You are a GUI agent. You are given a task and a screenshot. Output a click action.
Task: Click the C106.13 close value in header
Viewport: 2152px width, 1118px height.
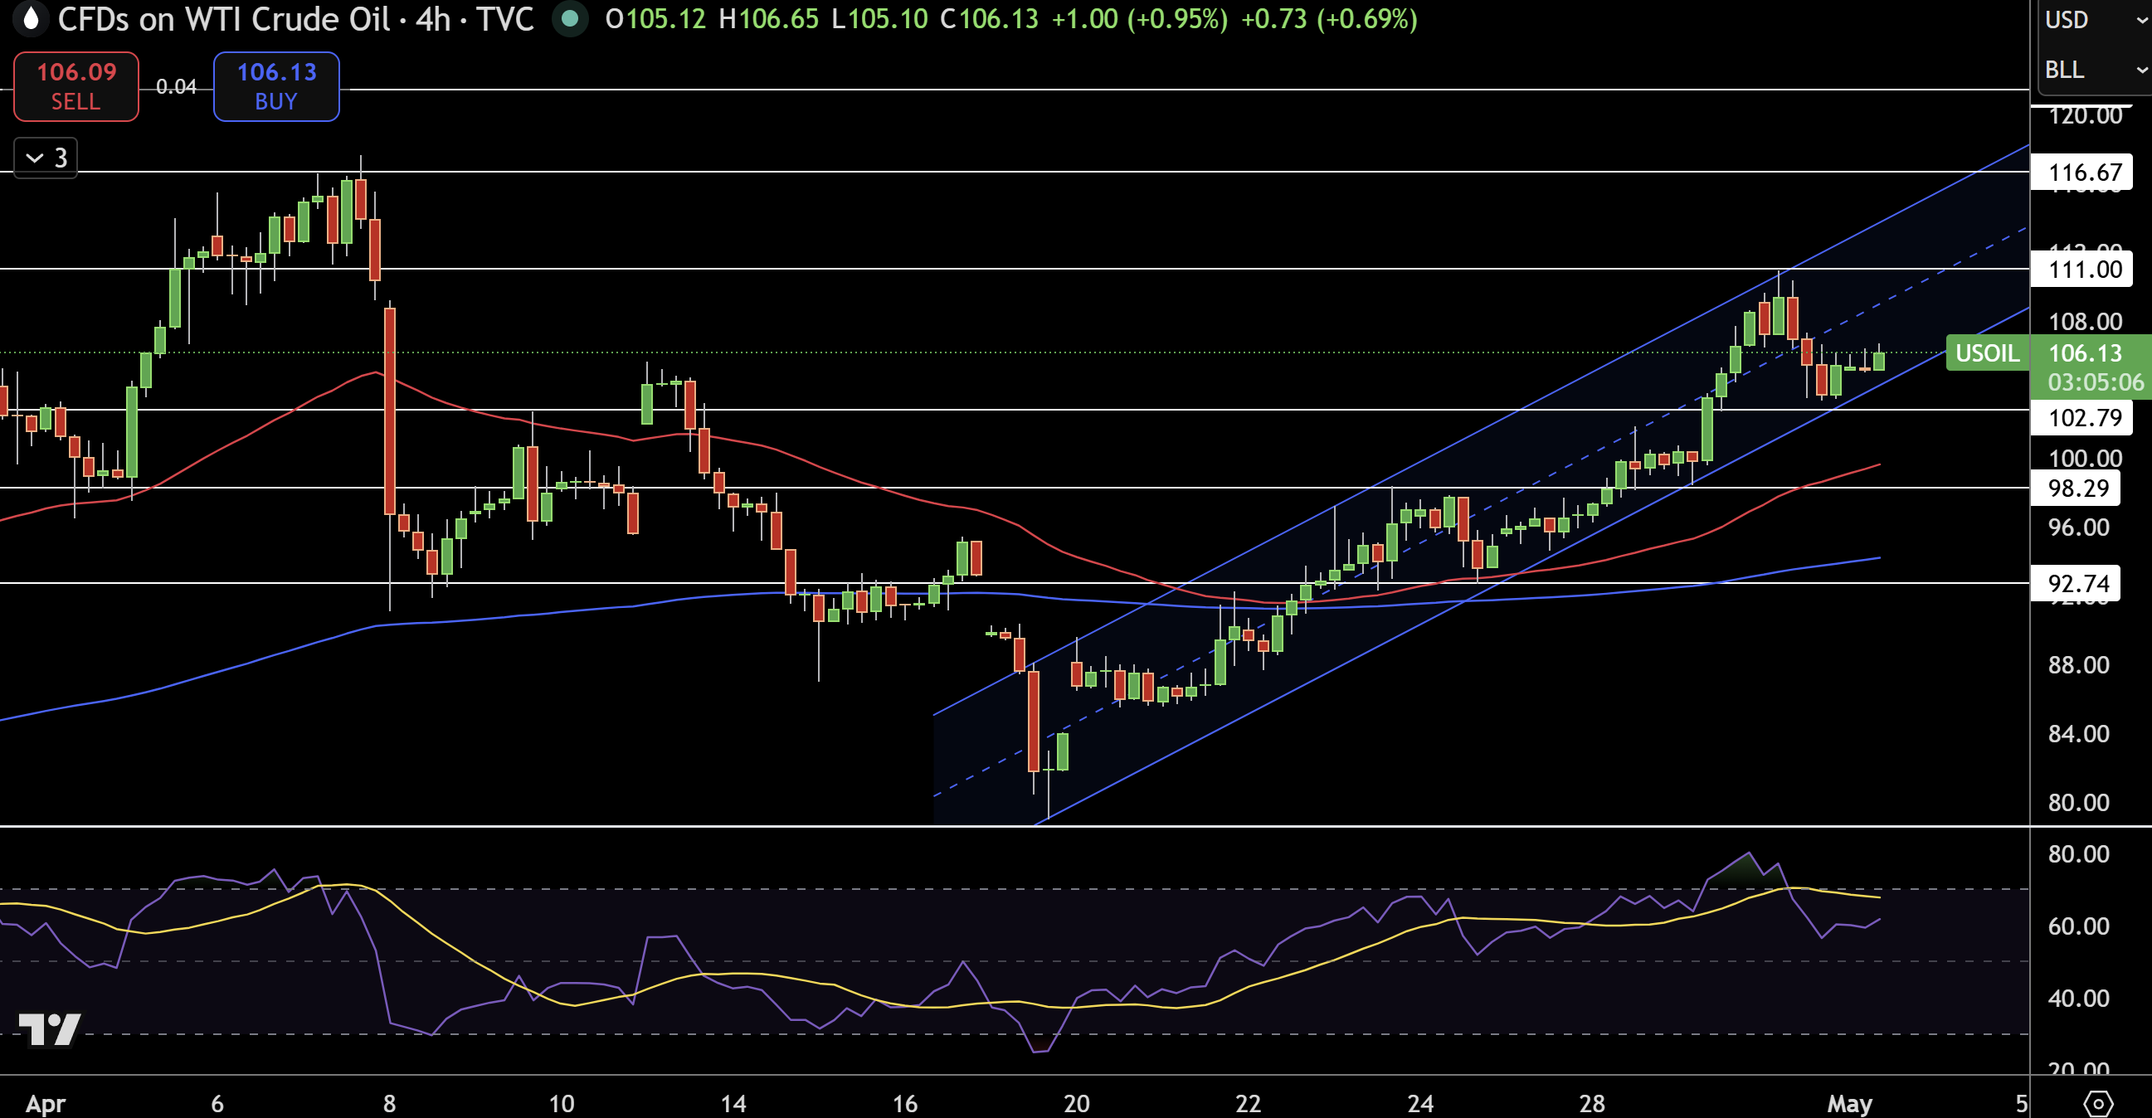[x=989, y=18]
